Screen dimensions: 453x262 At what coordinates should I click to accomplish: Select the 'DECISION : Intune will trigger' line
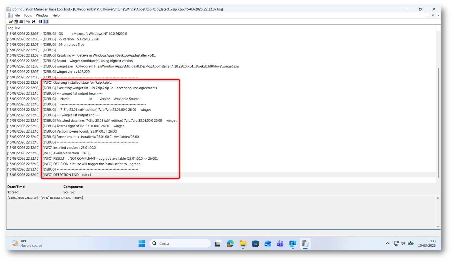pos(221,164)
